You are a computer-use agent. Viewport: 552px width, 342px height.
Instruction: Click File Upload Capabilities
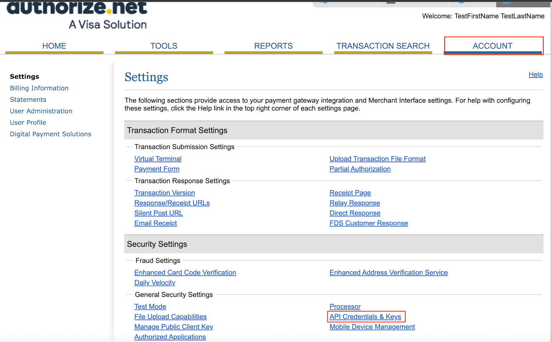pos(170,317)
